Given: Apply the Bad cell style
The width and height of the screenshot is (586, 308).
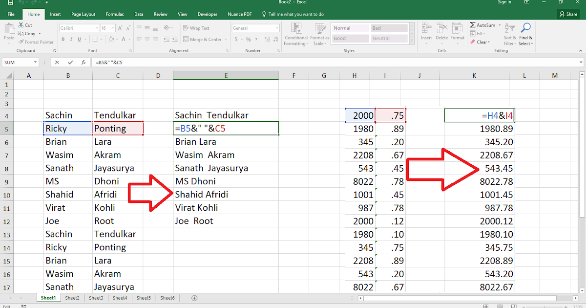Looking at the screenshot, I should [x=389, y=28].
